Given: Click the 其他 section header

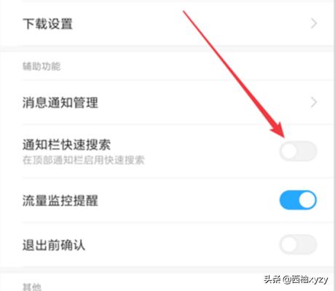Looking at the screenshot, I should tap(32, 287).
